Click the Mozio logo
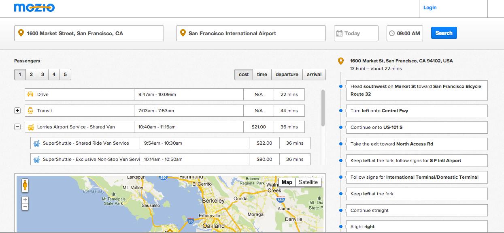 click(x=34, y=7)
